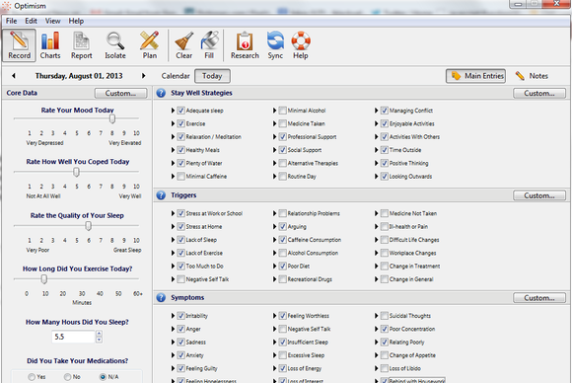Expand the Irritability symptom arrow
This screenshot has width=572, height=383.
[173, 316]
